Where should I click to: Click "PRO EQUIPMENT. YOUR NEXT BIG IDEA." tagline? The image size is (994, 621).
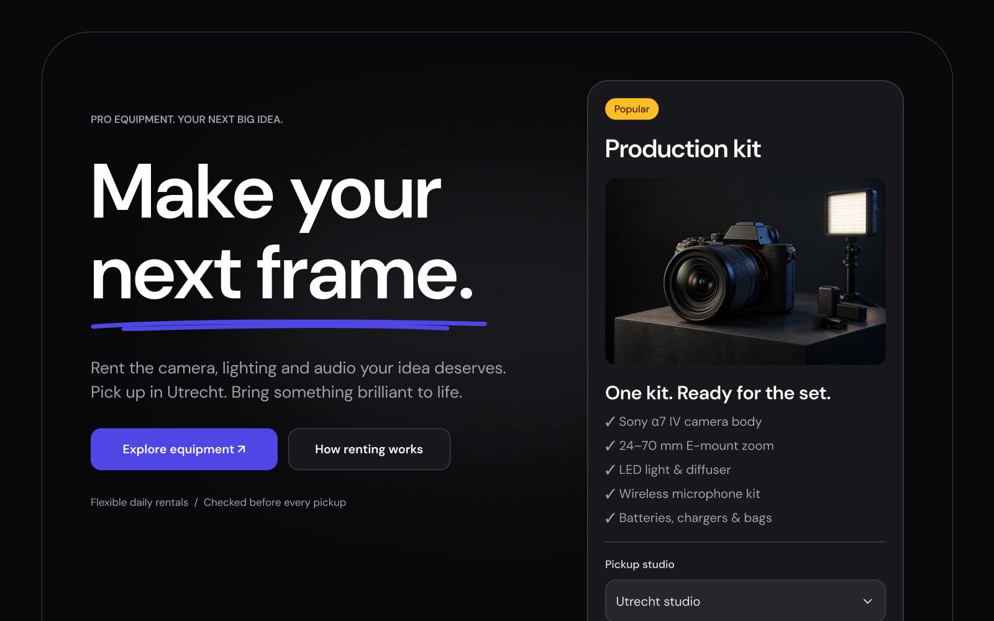(186, 119)
